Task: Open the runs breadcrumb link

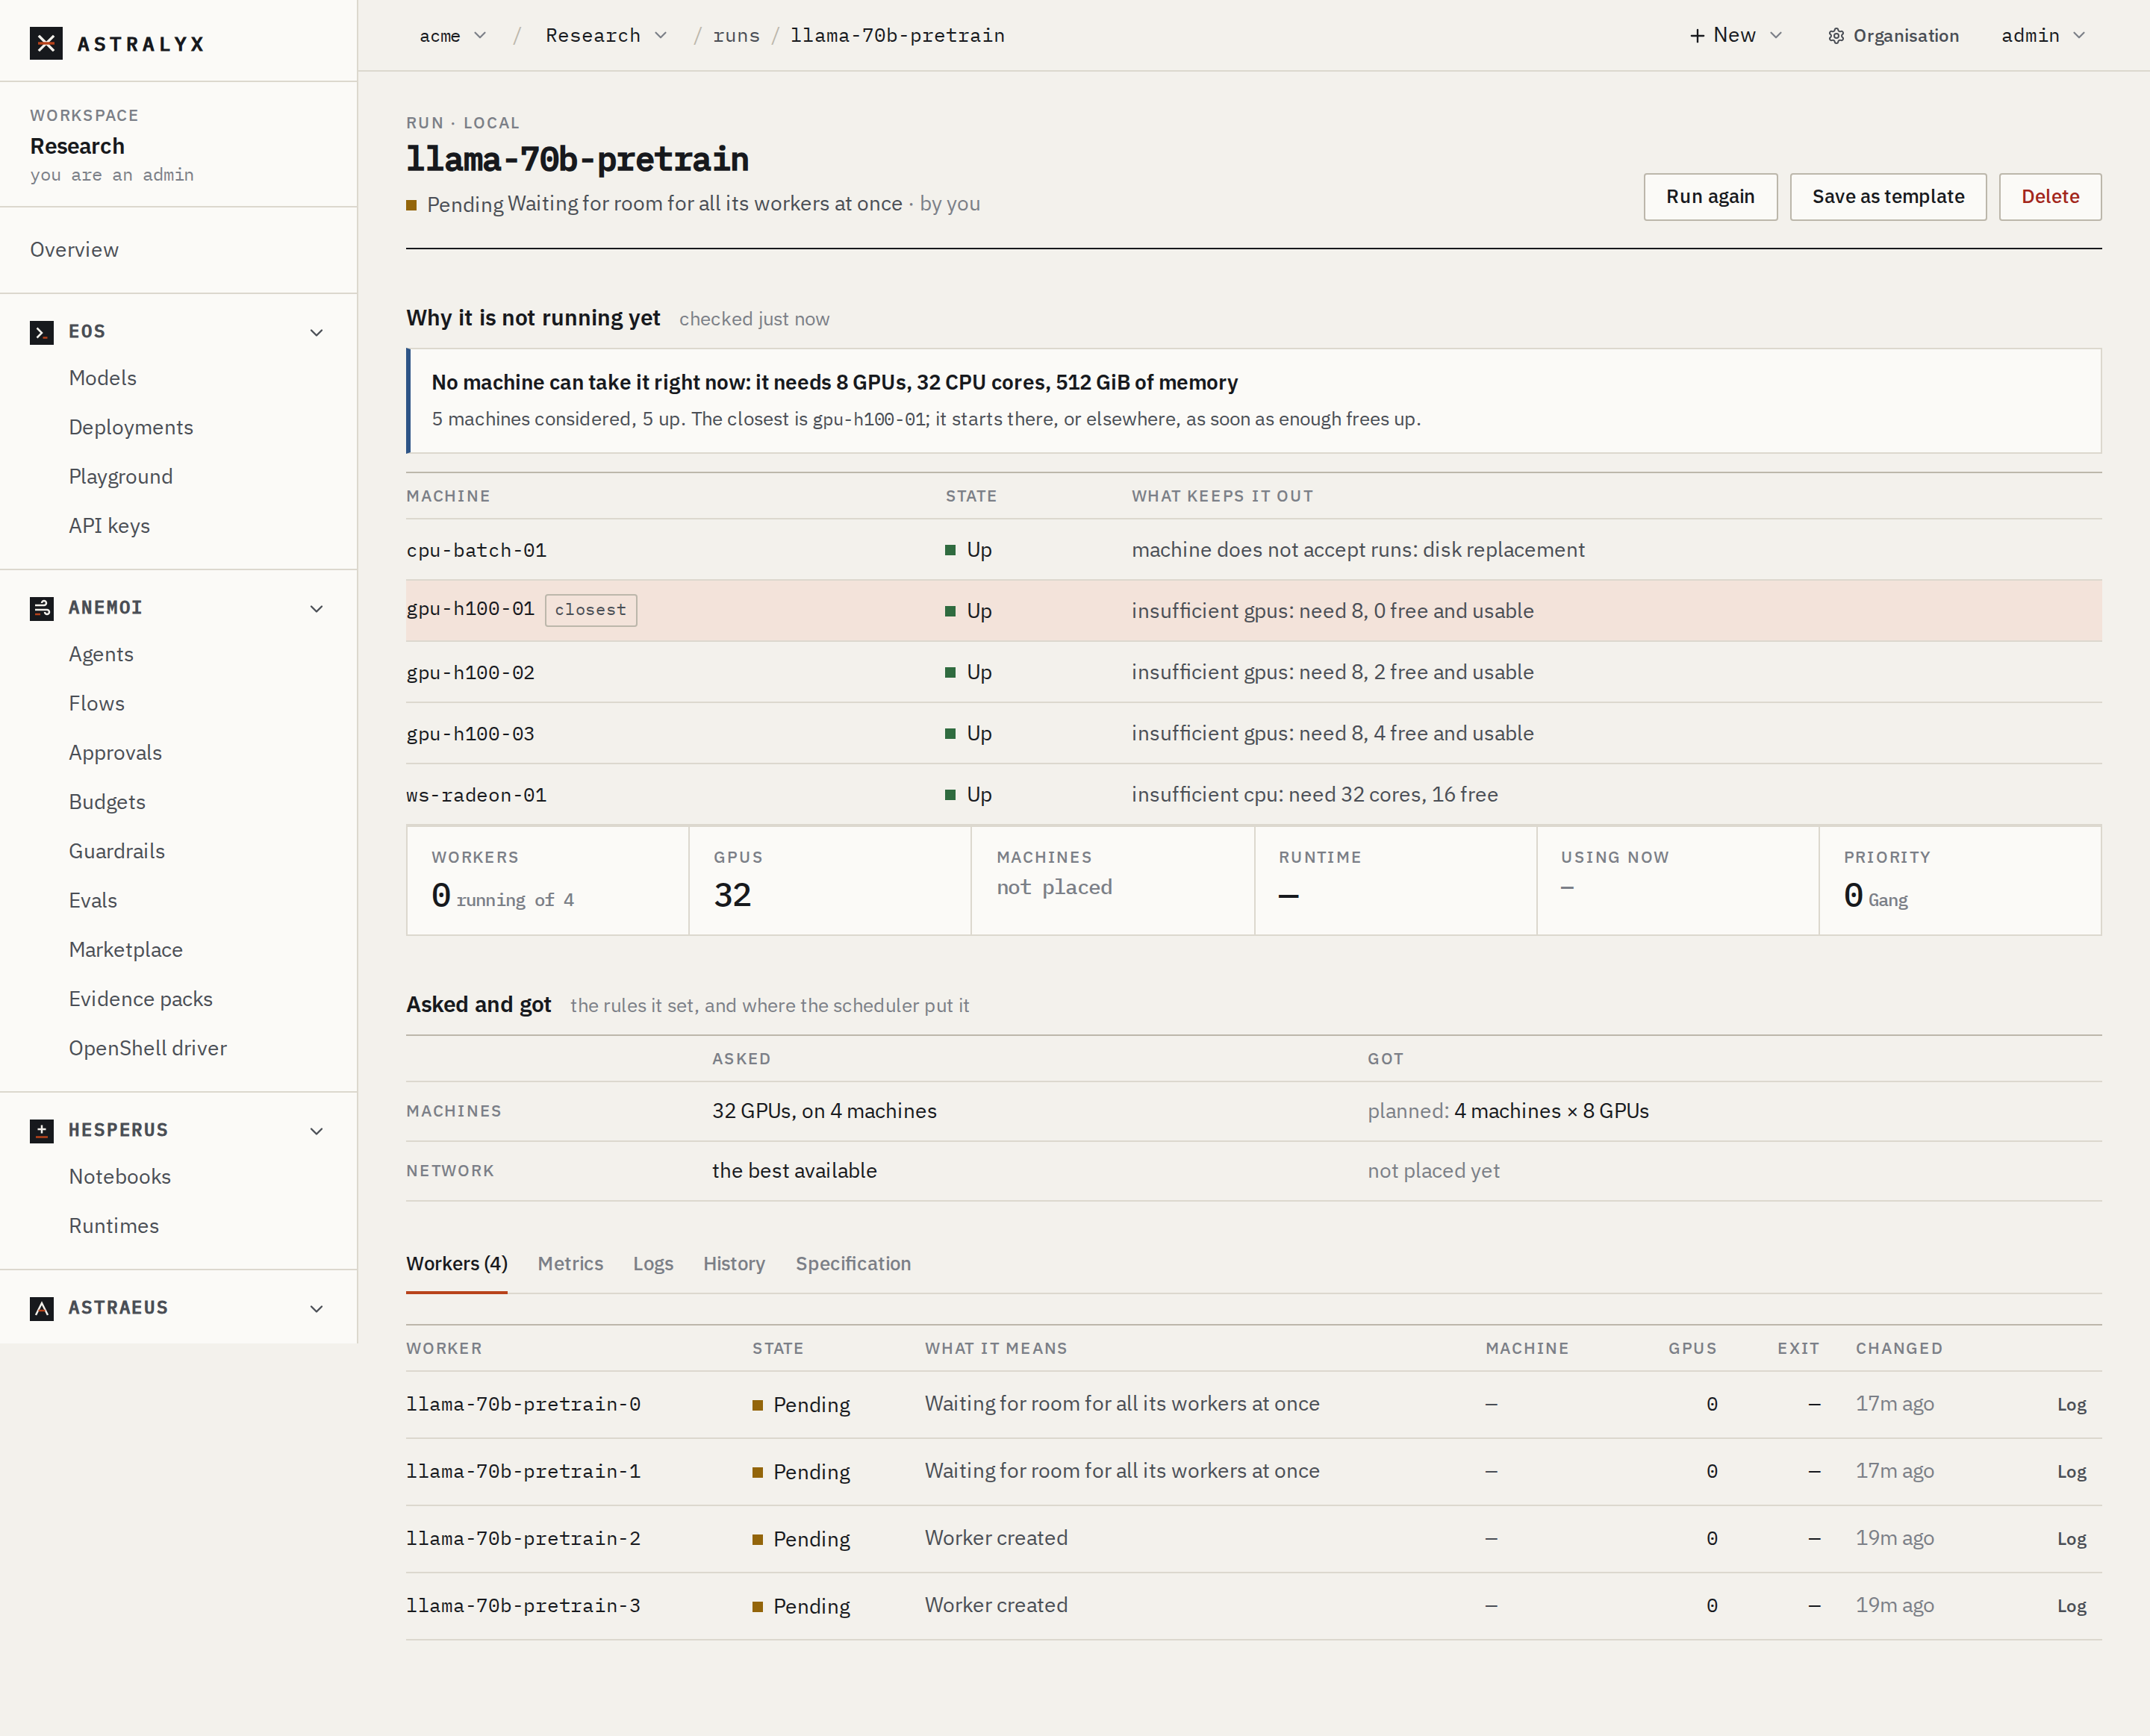Action: [x=736, y=36]
